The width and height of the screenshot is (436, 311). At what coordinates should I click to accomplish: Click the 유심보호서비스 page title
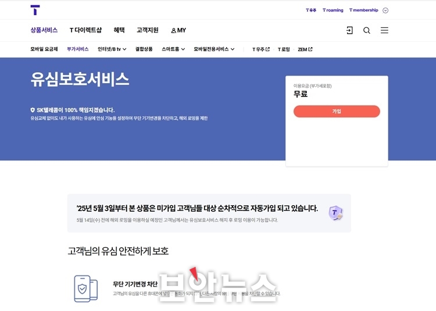tap(80, 79)
